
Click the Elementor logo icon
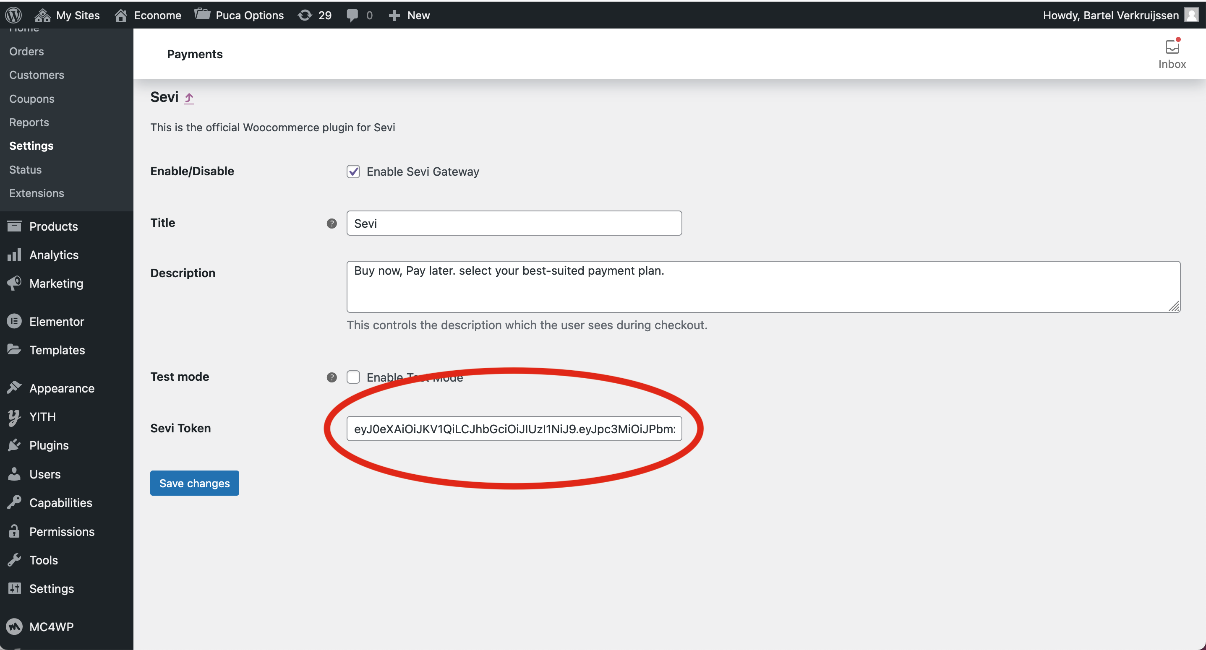pyautogui.click(x=14, y=321)
